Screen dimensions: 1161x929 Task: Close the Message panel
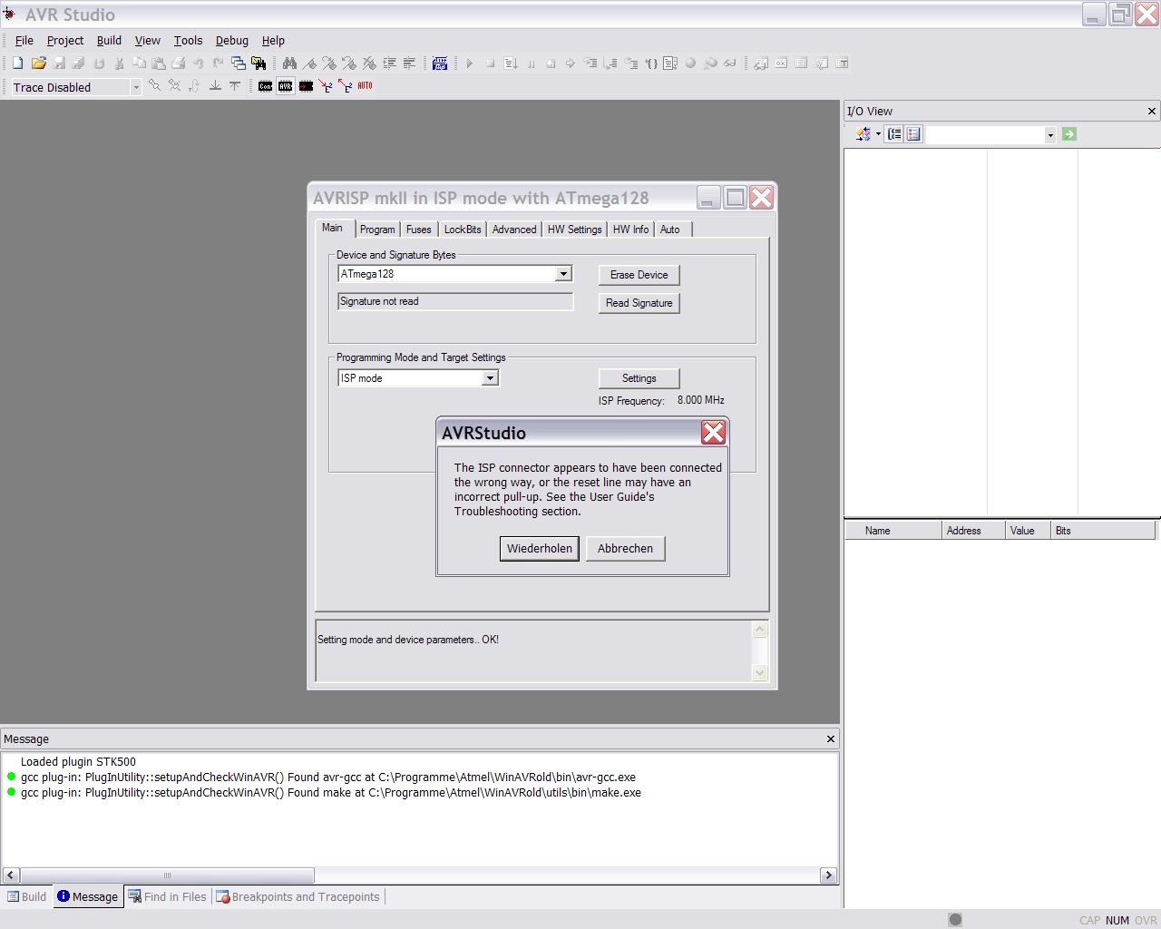pyautogui.click(x=830, y=739)
